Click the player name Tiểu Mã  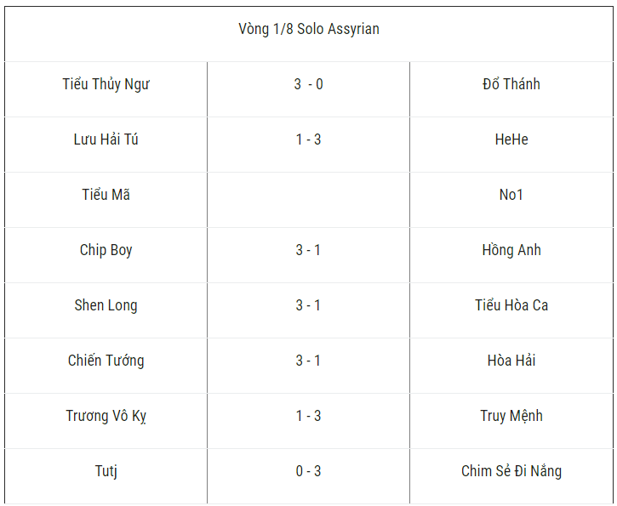pyautogui.click(x=106, y=195)
